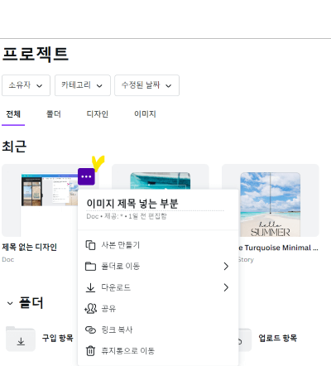
Task: Open the 수정된 날짜 filter dropdown
Action: [x=146, y=85]
